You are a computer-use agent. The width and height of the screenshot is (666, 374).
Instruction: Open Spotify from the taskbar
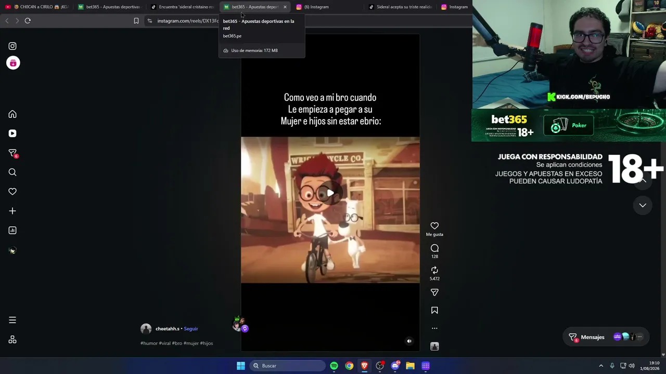(334, 366)
